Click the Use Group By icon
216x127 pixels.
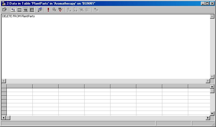tap(88, 10)
